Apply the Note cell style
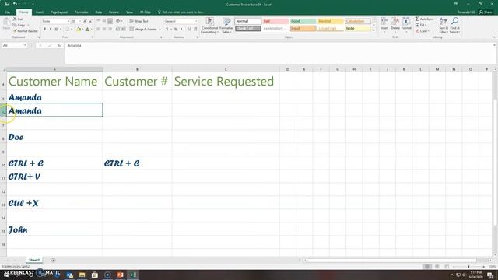498x280 pixels. point(358,28)
